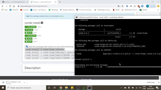Open a new browser tab
The height and width of the screenshot is (90, 161).
[x=60, y=2]
